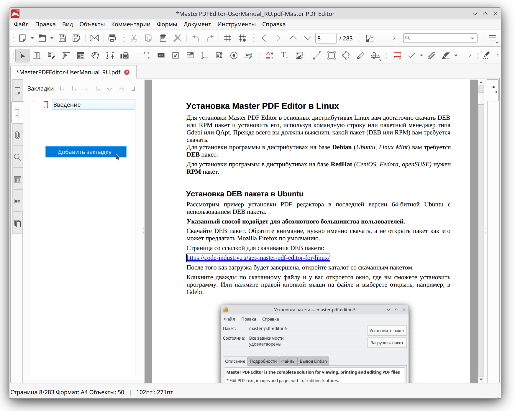Print the document using the printer icon

click(112, 38)
